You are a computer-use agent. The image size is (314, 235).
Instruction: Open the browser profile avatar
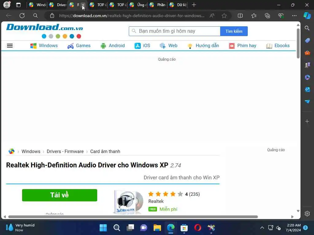[x=7, y=5]
